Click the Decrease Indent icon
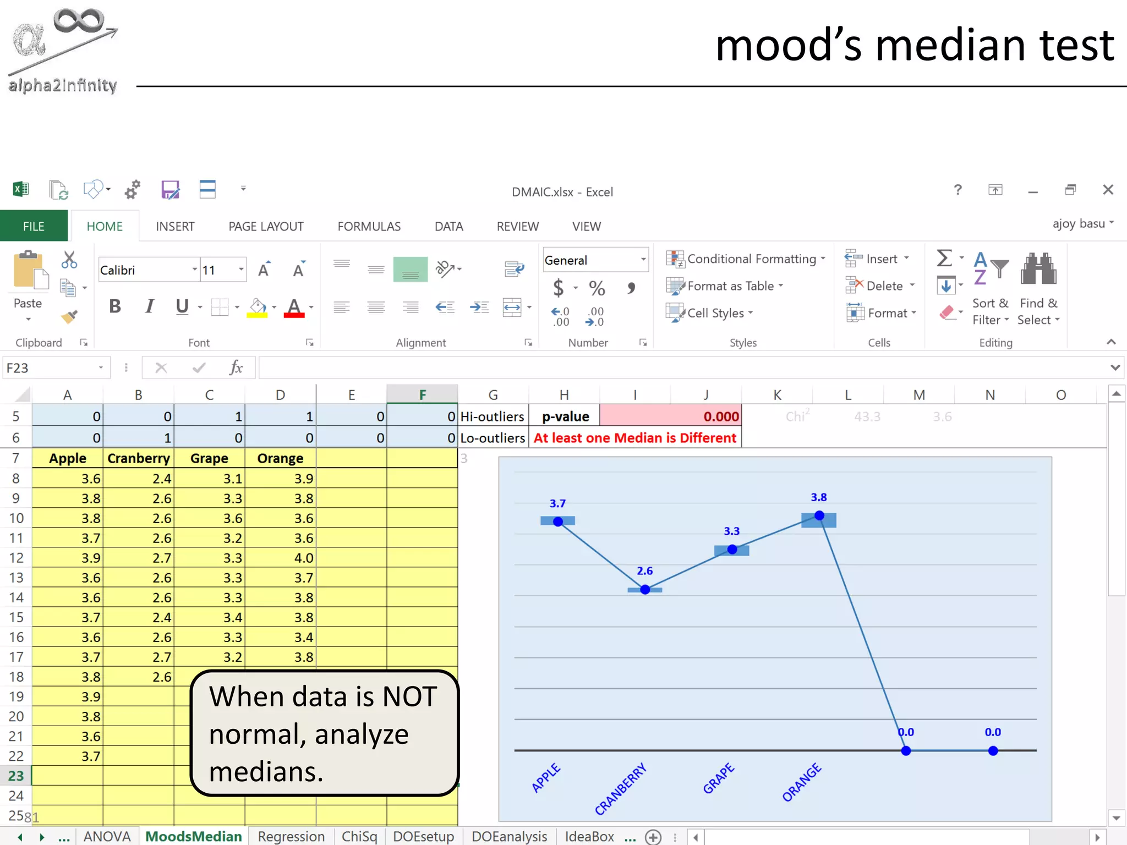The width and height of the screenshot is (1127, 845). pyautogui.click(x=445, y=307)
